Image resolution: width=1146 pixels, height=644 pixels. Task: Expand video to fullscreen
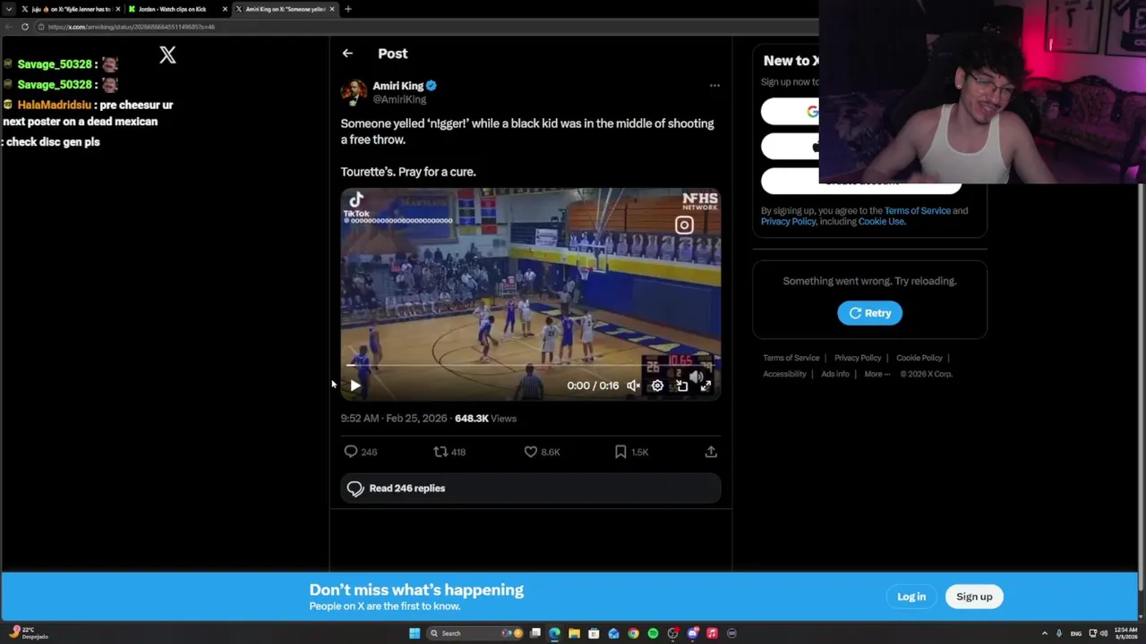click(x=706, y=386)
